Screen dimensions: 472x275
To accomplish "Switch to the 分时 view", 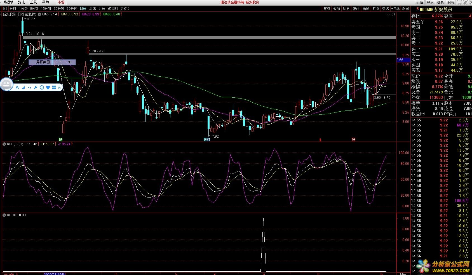I will pos(13,9).
